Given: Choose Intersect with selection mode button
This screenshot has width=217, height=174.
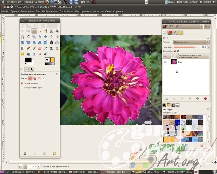Looking at the screenshot, I should [43, 79].
